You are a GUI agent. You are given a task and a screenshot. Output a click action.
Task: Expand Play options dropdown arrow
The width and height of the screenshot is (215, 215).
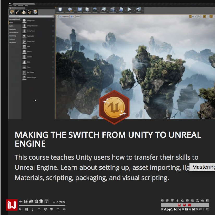click(134, 10)
